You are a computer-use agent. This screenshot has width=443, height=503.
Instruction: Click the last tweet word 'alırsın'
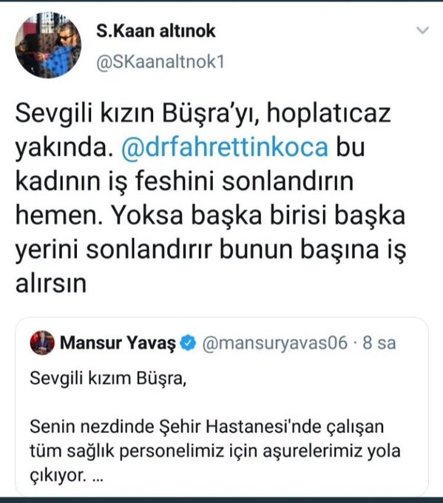click(x=51, y=283)
